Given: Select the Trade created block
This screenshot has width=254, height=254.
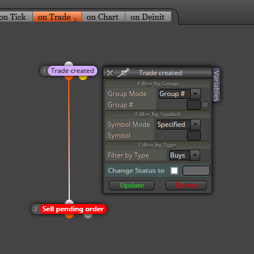Looking at the screenshot, I should click(x=73, y=71).
